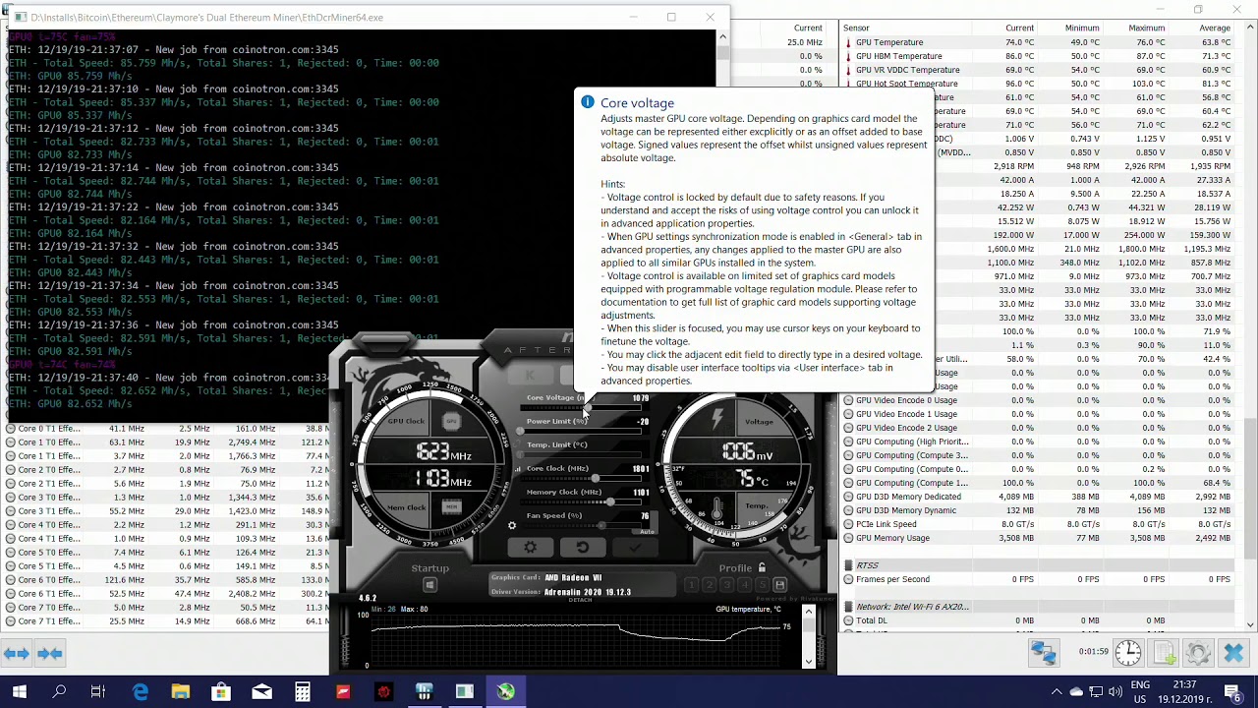Click the Sensor column header
Image resolution: width=1258 pixels, height=708 pixels.
pos(904,28)
